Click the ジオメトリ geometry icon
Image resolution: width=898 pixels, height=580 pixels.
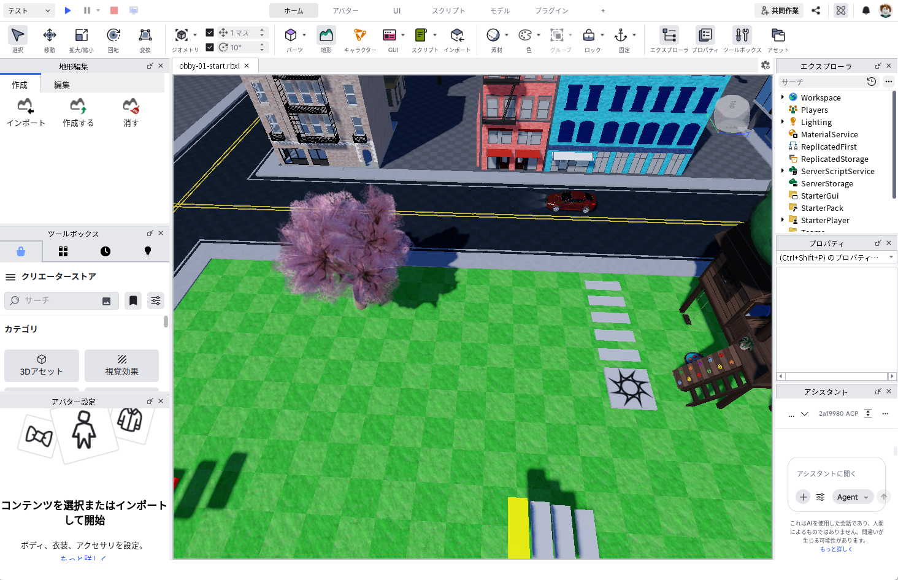[x=182, y=35]
